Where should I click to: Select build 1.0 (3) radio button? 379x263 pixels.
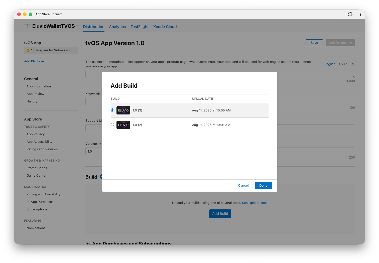point(112,110)
